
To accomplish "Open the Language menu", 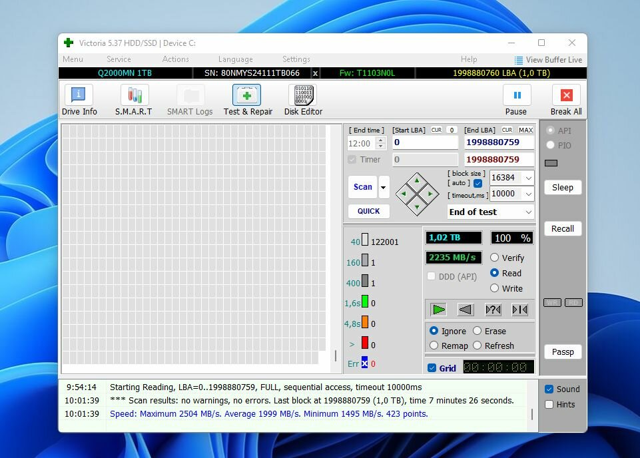I will click(x=236, y=59).
